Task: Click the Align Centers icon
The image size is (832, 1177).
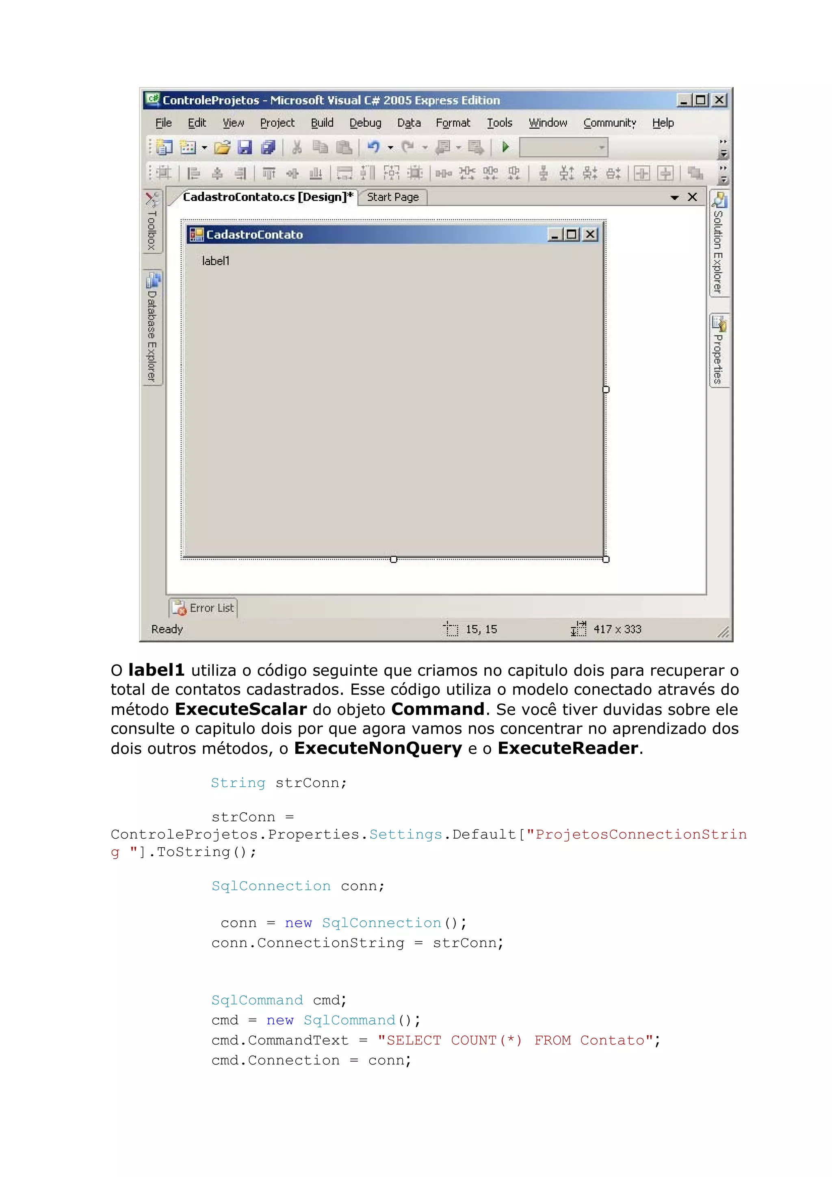Action: (x=217, y=173)
